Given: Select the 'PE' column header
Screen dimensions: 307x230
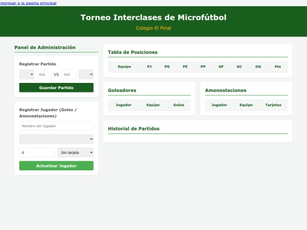Looking at the screenshot, I should (185, 66).
